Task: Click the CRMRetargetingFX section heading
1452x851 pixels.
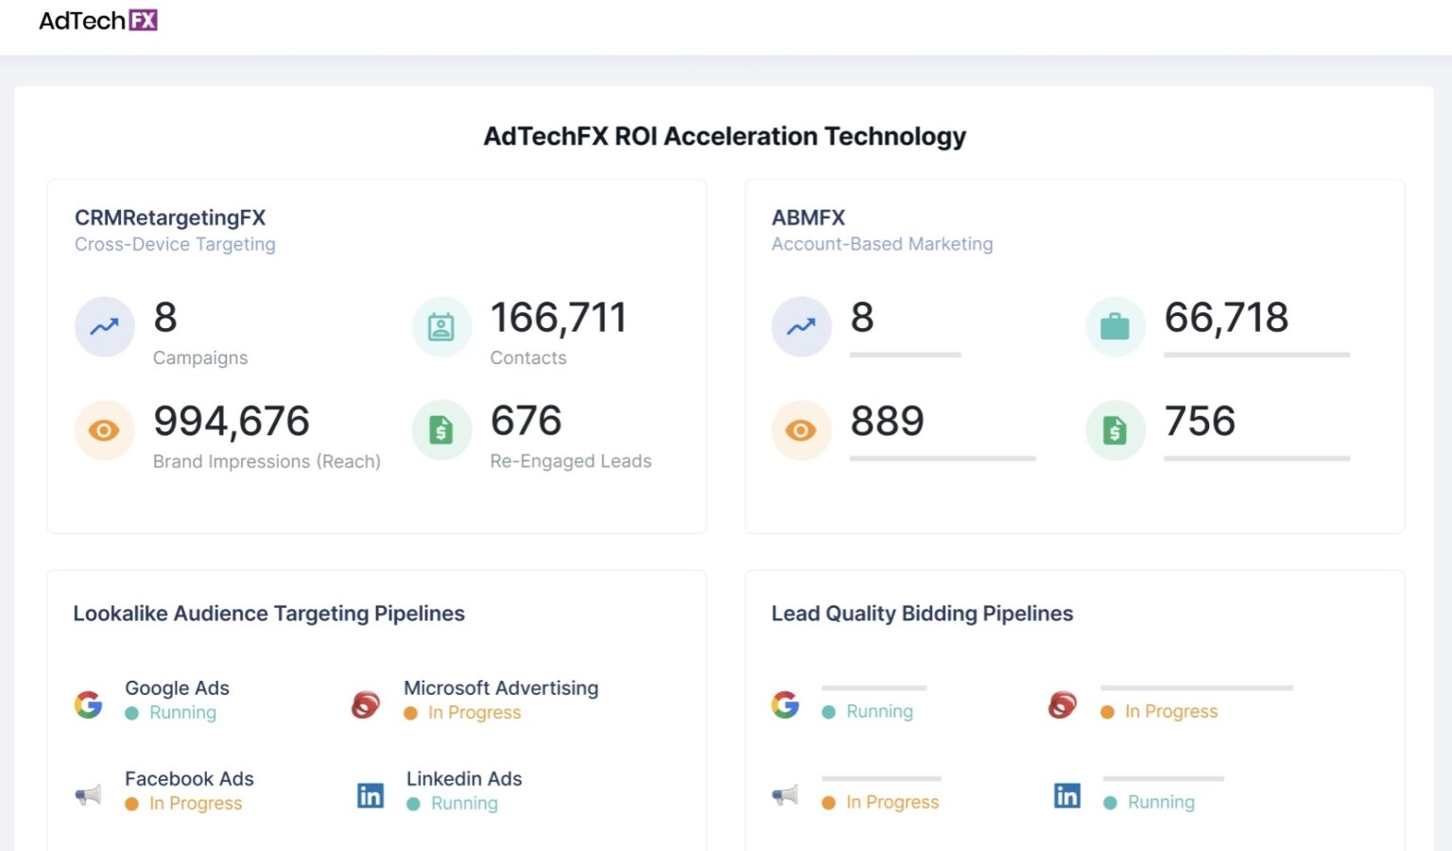Action: click(170, 217)
